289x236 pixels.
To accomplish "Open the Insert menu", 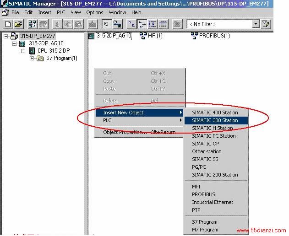I will tap(45, 12).
